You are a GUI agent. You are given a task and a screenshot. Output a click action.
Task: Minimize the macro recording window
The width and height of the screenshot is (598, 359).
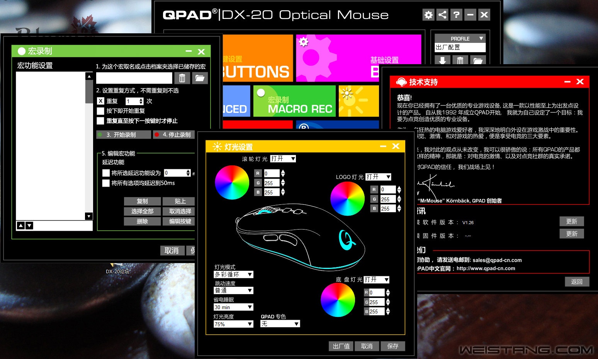189,51
